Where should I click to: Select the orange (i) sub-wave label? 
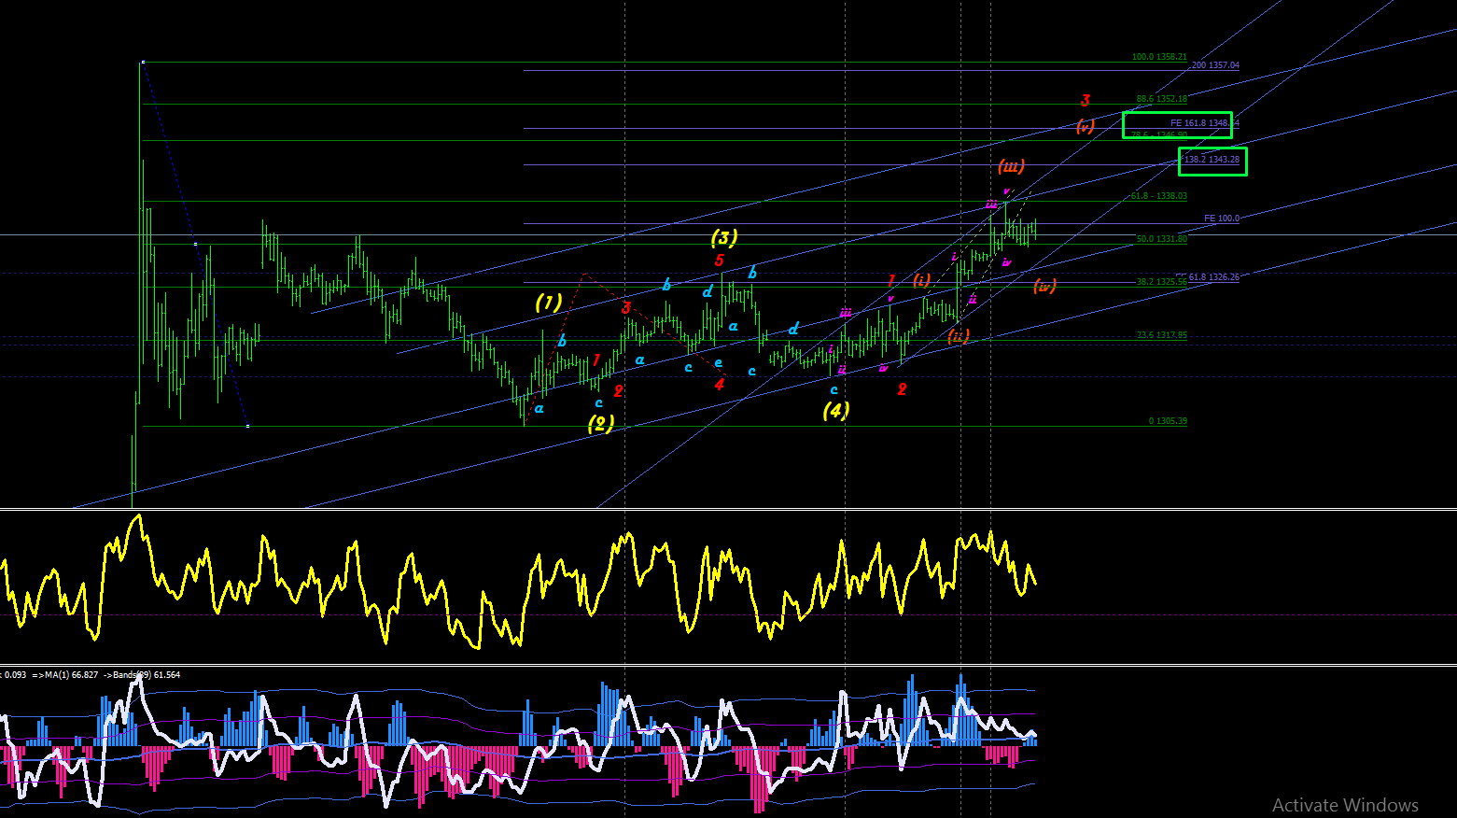coord(921,280)
